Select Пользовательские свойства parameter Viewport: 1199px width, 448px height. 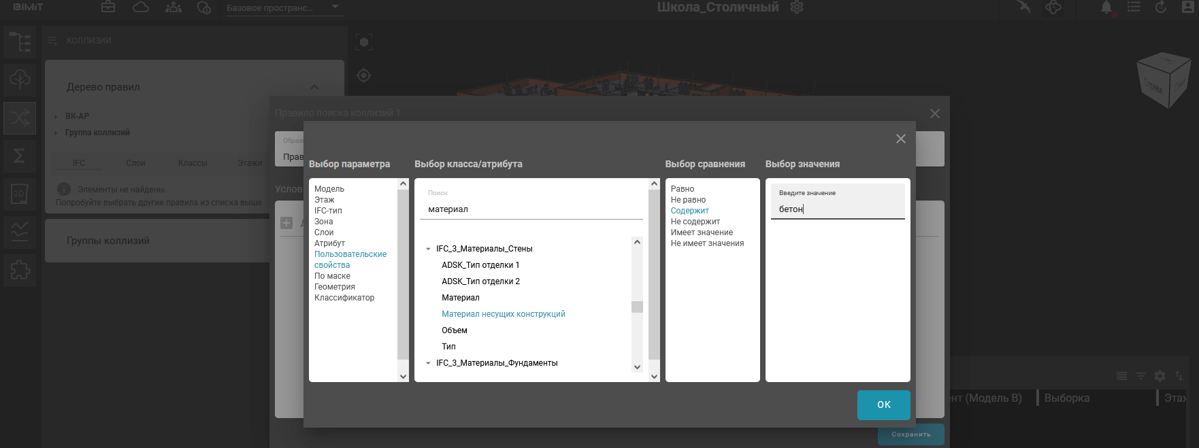pyautogui.click(x=350, y=260)
